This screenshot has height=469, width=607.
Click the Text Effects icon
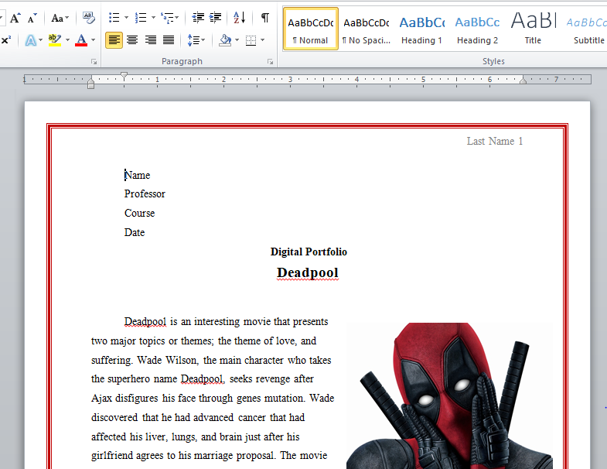pyautogui.click(x=31, y=40)
